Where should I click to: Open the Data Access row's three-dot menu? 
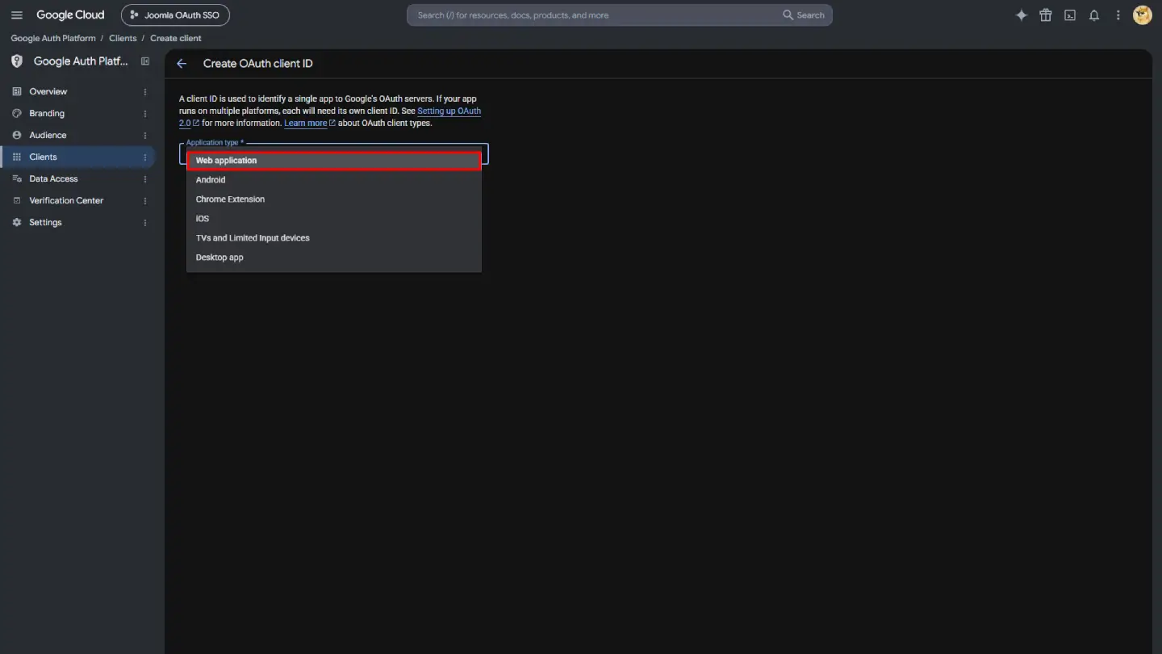[145, 179]
